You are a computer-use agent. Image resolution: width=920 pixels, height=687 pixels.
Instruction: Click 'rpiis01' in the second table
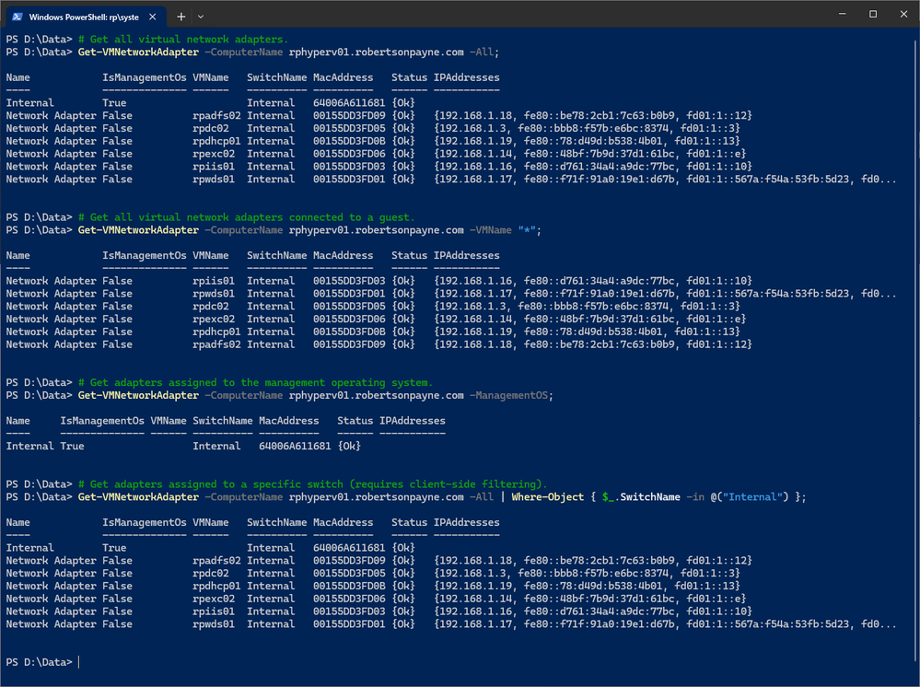(214, 281)
